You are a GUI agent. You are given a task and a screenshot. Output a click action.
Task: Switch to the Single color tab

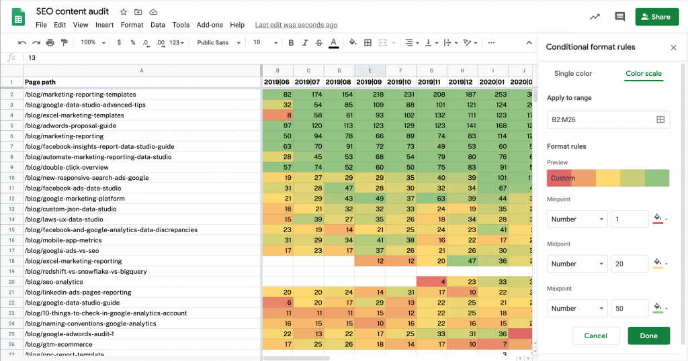tap(573, 74)
